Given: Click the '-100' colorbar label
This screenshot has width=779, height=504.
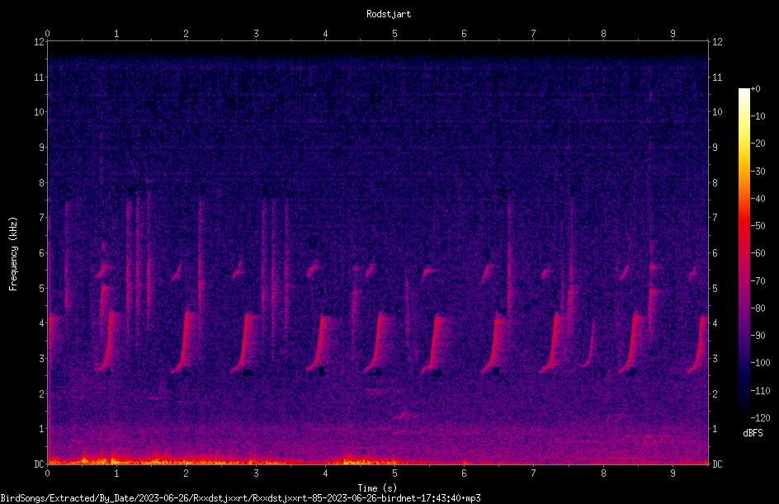Looking at the screenshot, I should pyautogui.click(x=760, y=363).
